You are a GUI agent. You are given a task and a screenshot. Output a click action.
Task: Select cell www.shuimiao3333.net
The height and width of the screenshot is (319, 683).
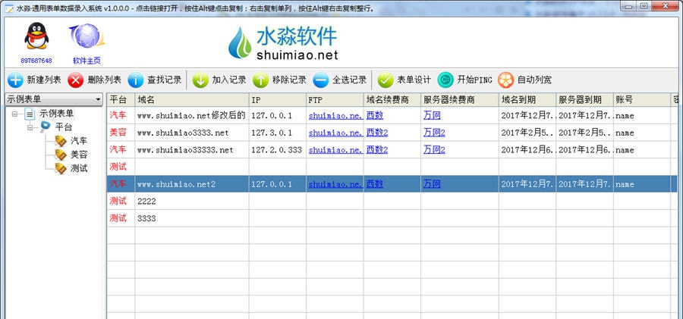(192, 133)
